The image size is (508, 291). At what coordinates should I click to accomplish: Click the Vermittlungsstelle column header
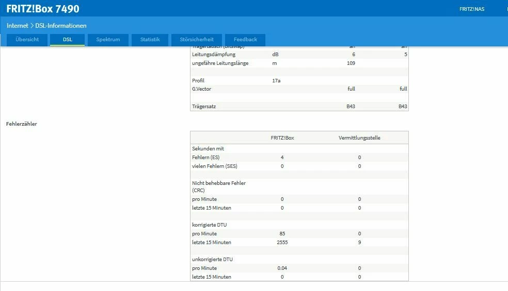click(x=359, y=138)
